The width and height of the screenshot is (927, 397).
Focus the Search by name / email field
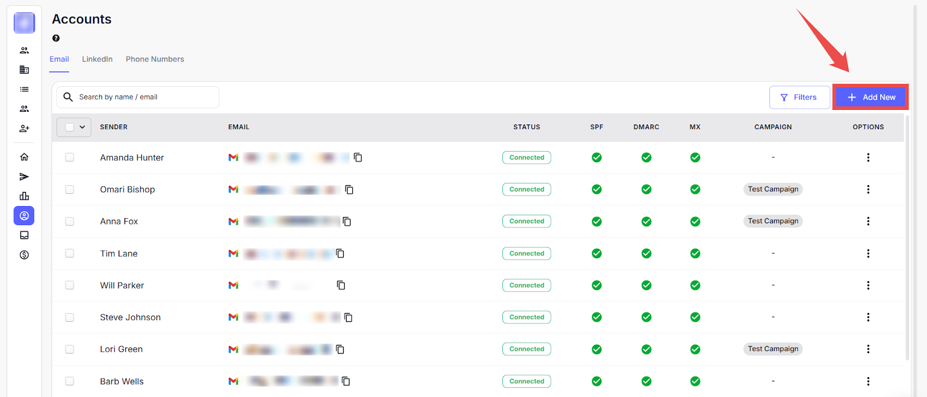point(145,97)
